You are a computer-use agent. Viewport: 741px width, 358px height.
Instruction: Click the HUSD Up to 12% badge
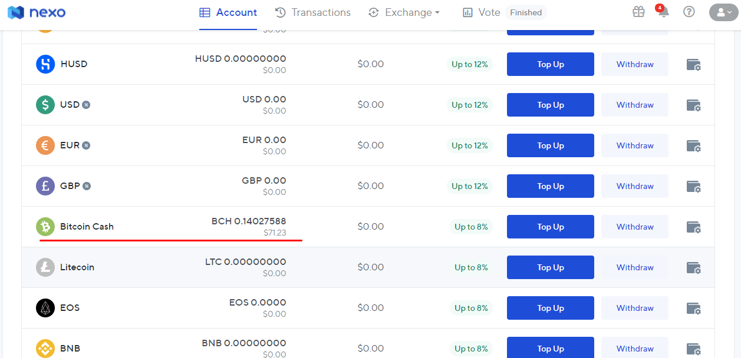[470, 64]
